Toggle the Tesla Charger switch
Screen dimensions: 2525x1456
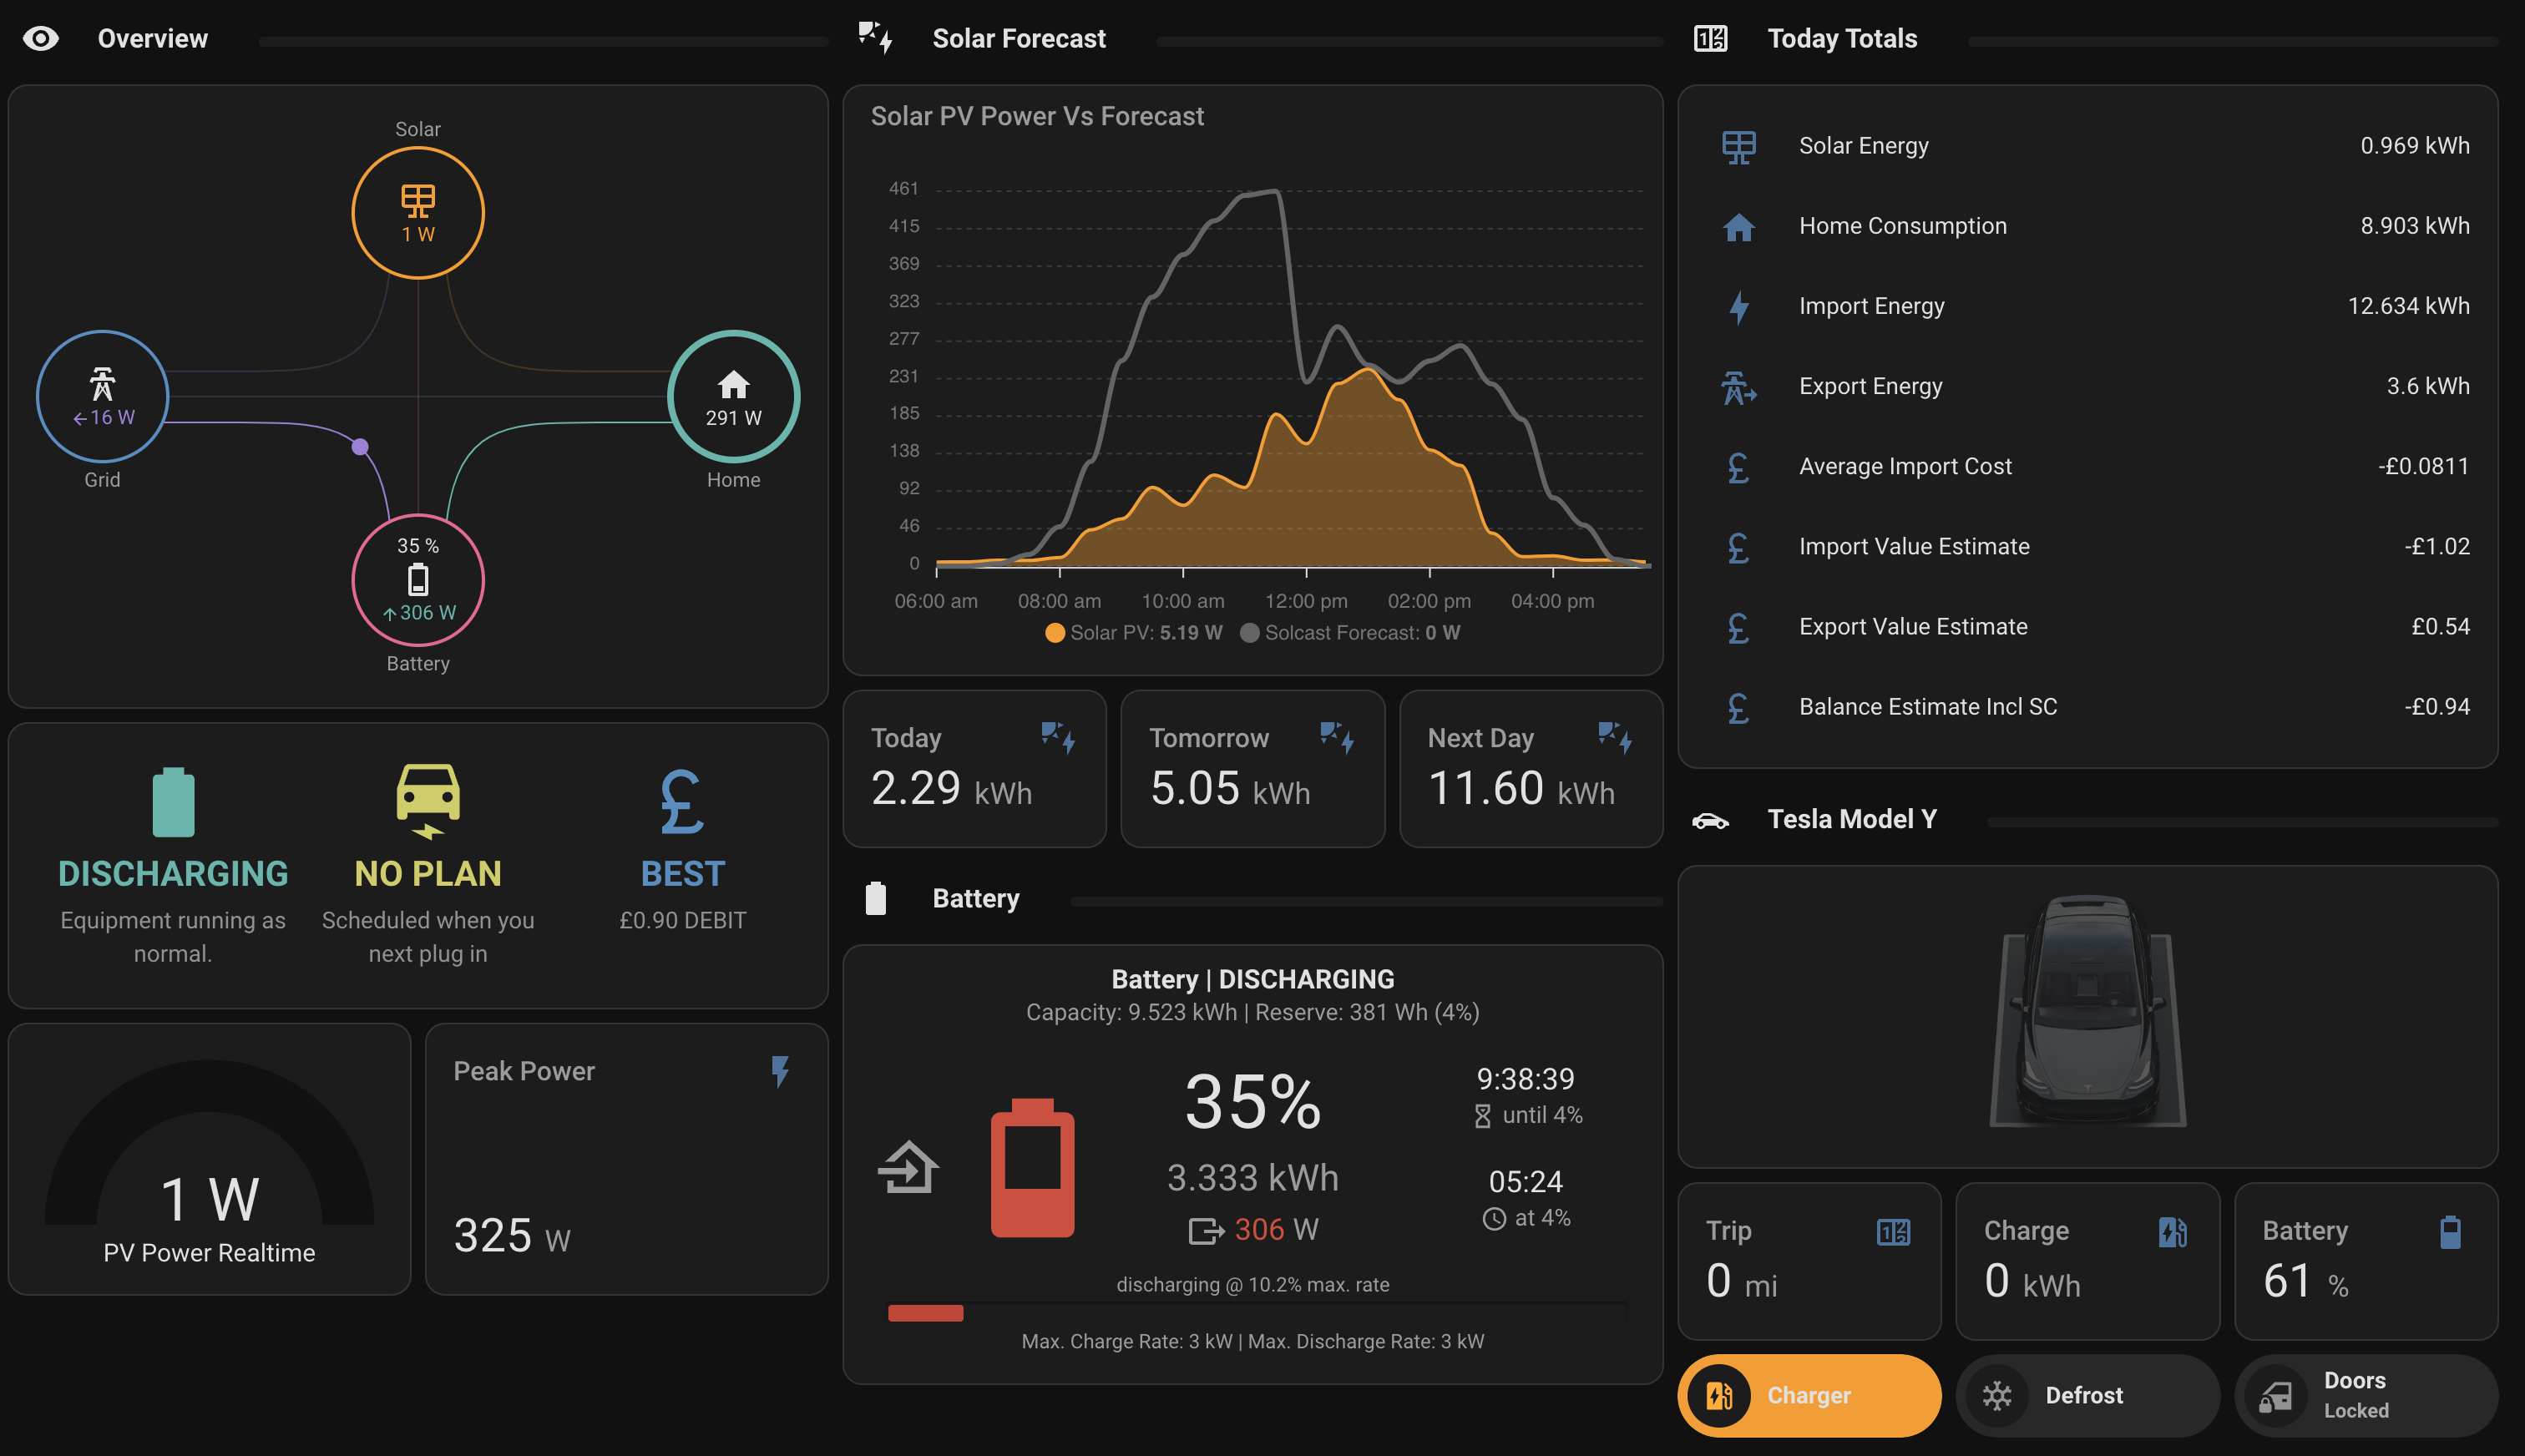(1808, 1395)
